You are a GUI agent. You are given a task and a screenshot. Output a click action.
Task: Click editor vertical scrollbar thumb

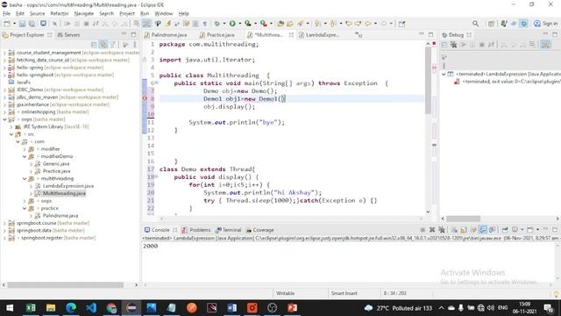tap(428, 80)
